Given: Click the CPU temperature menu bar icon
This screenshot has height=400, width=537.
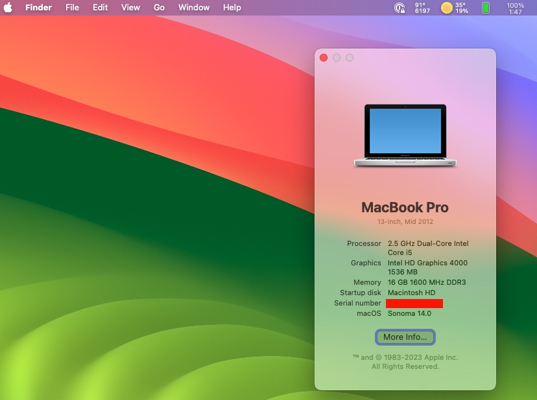Looking at the screenshot, I should click(x=400, y=8).
